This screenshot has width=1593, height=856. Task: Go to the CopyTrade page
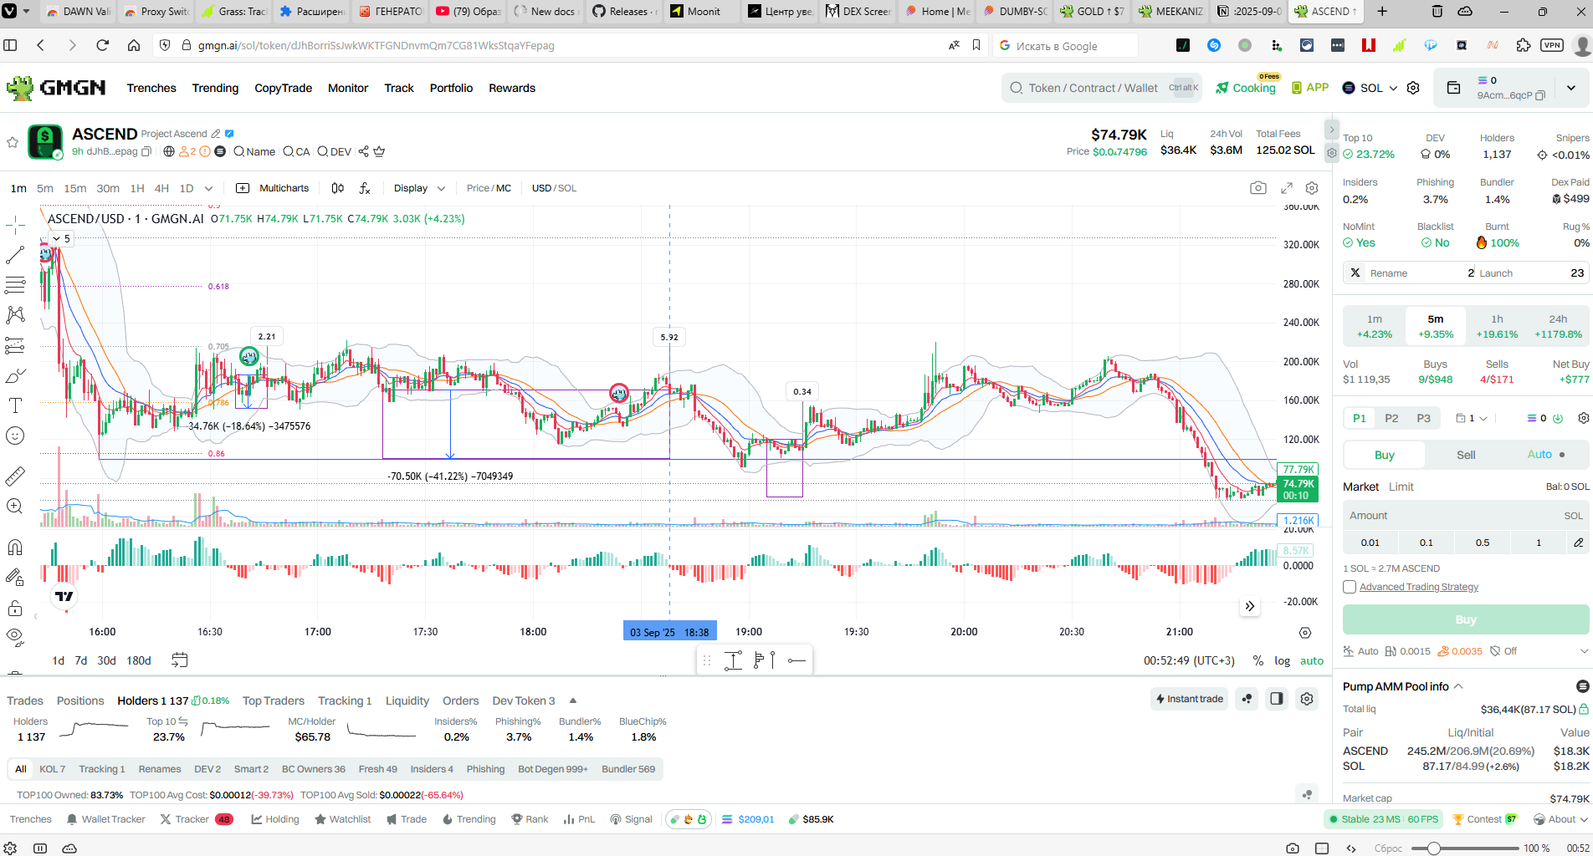pos(283,88)
